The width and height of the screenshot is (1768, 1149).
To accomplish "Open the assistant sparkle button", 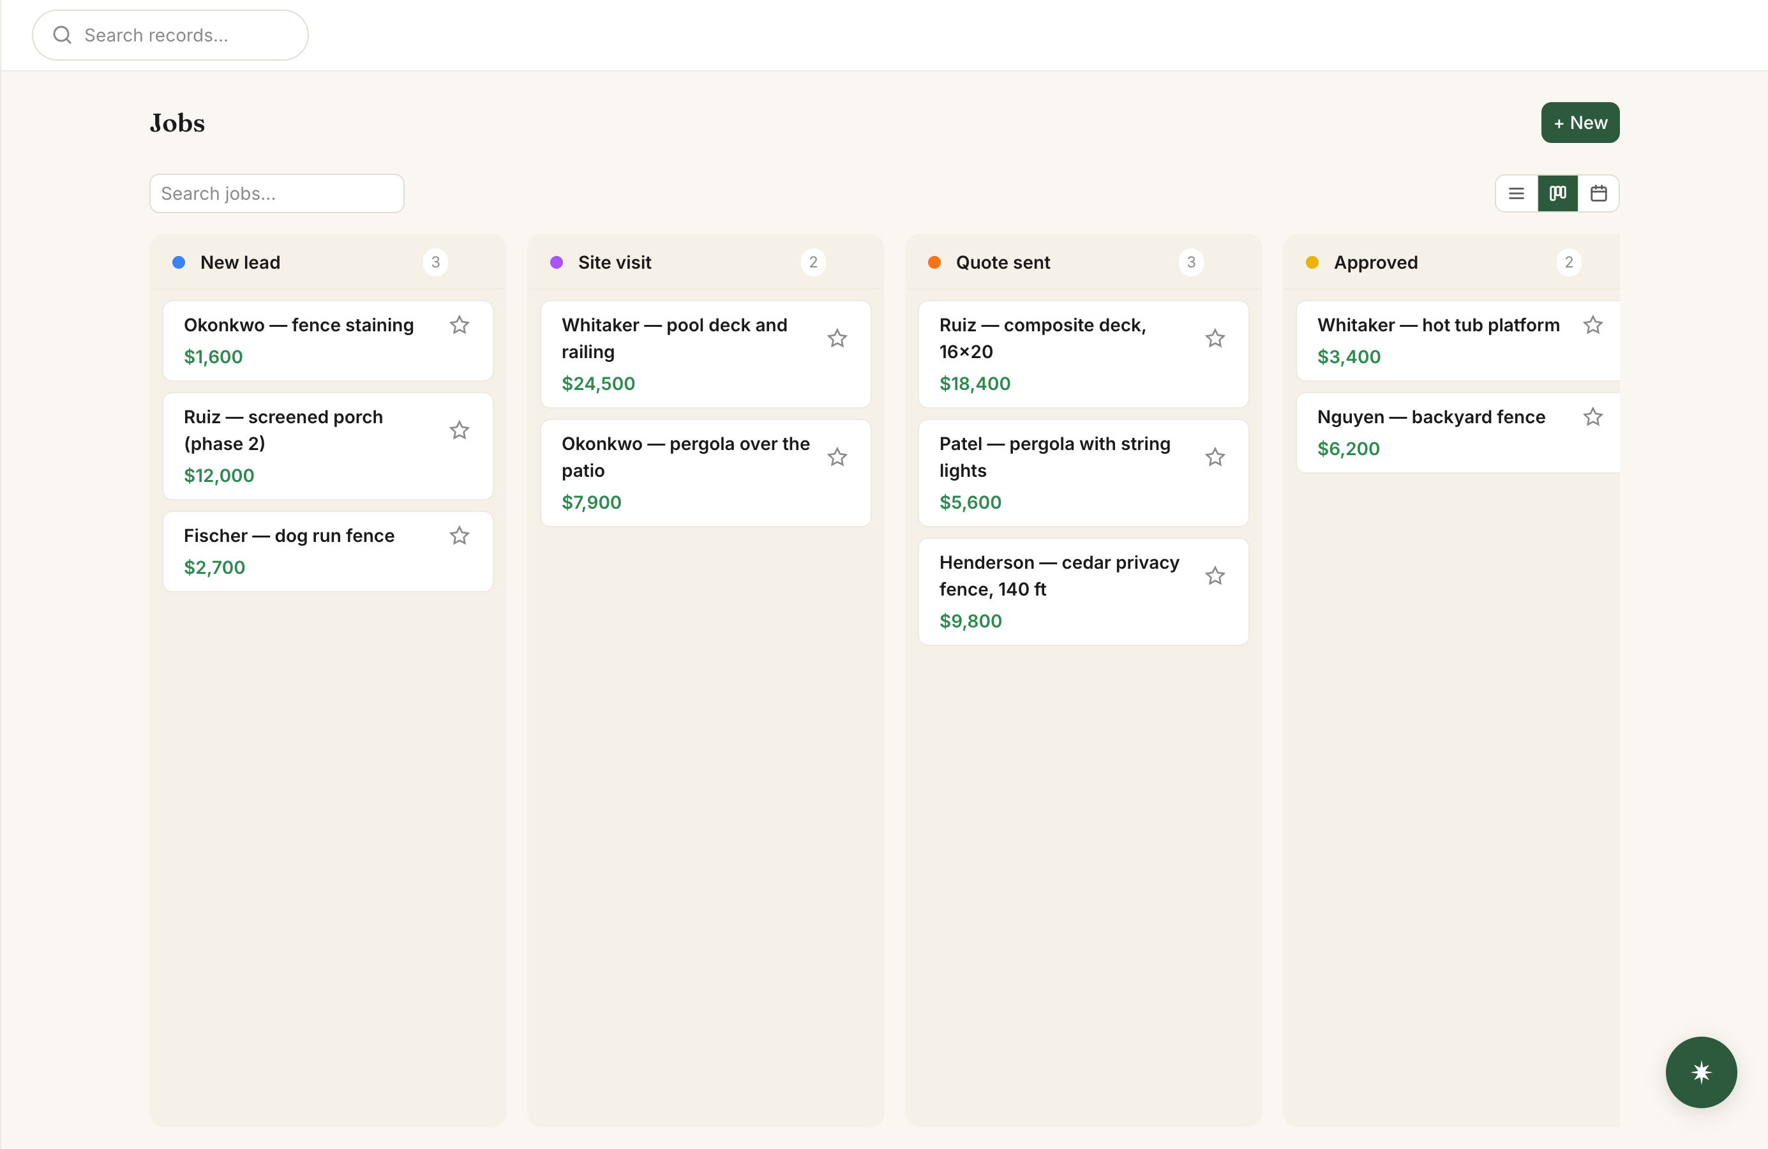I will pos(1701,1072).
